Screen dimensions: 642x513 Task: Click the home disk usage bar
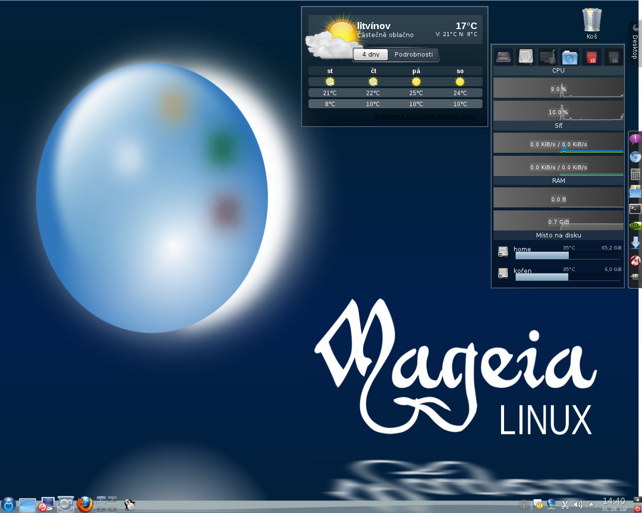[567, 255]
